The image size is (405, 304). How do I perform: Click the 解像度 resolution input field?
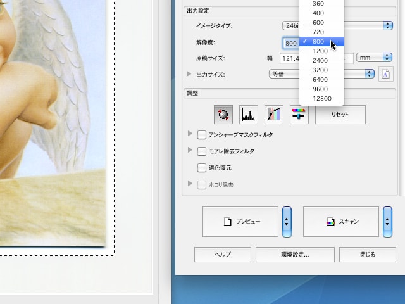tap(291, 43)
